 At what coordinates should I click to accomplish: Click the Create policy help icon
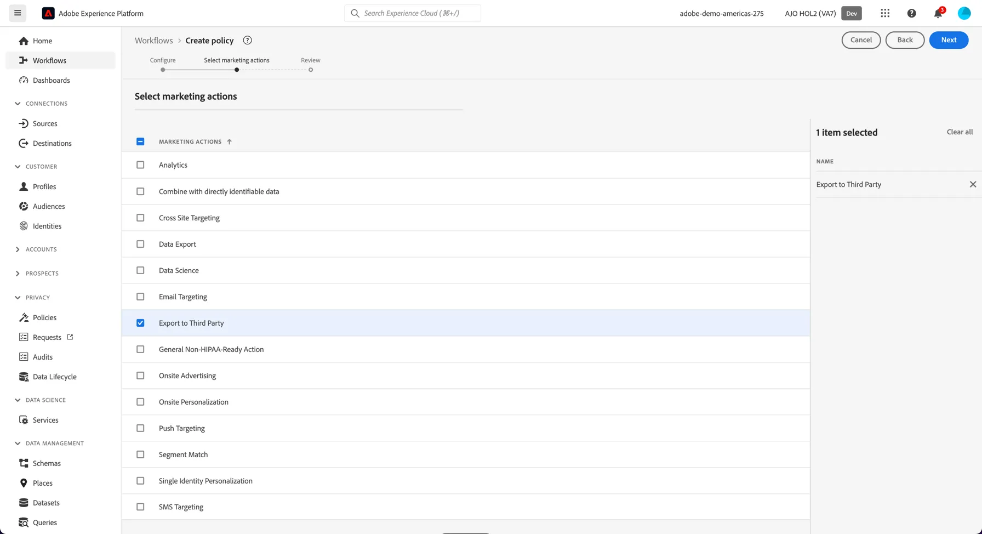247,40
